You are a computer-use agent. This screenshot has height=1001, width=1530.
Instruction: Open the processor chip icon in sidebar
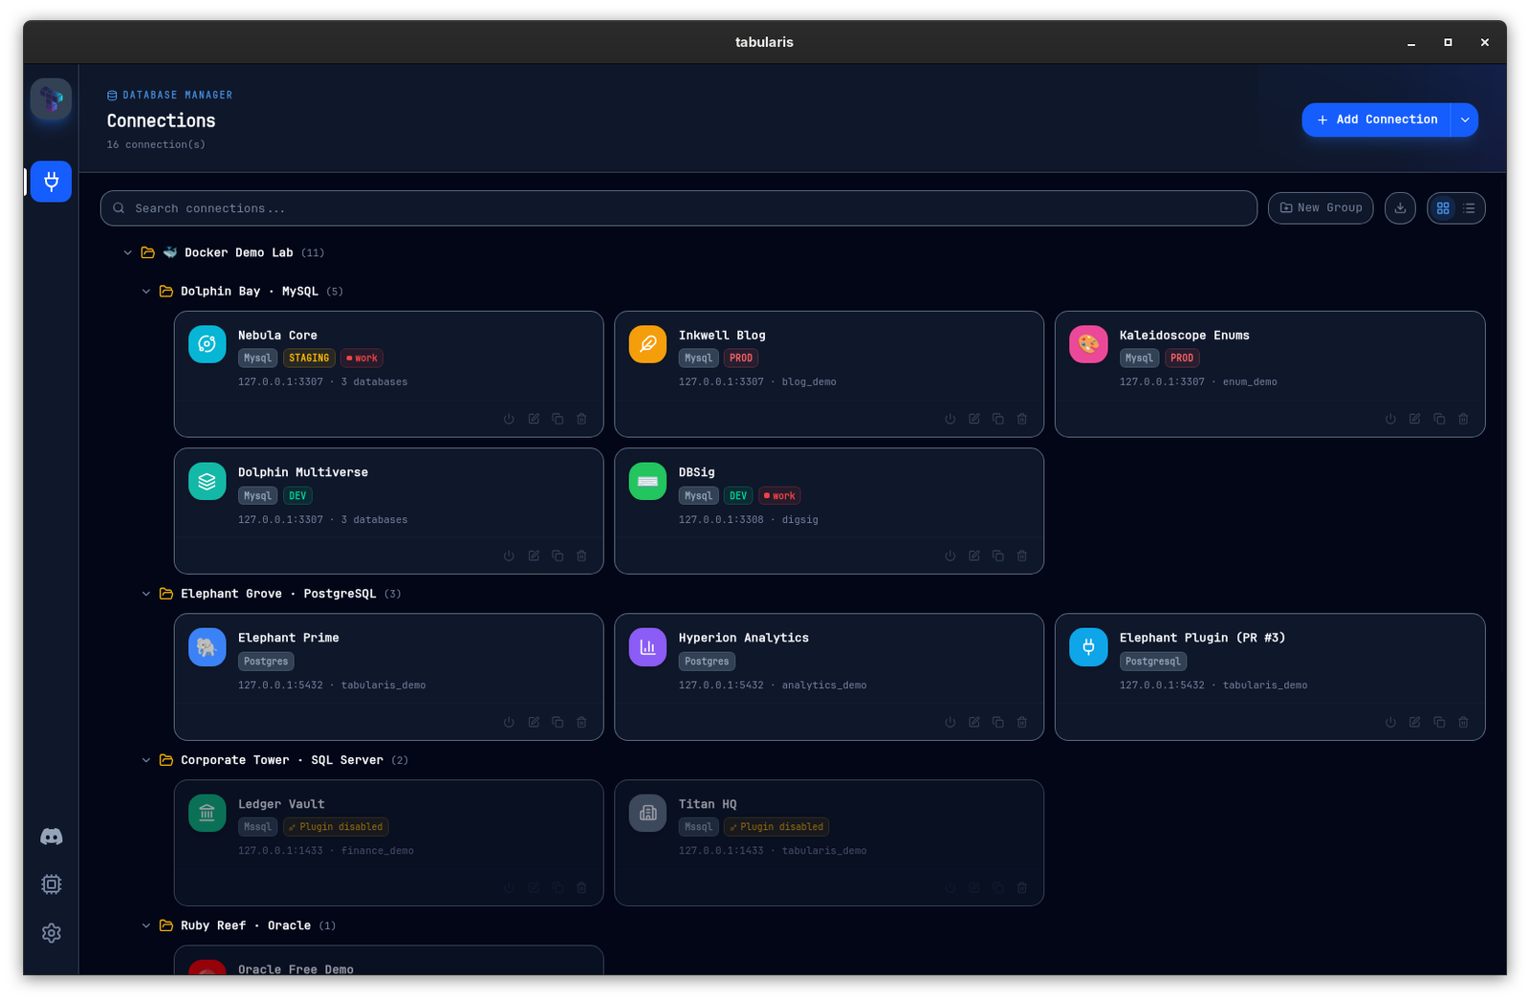(x=52, y=884)
